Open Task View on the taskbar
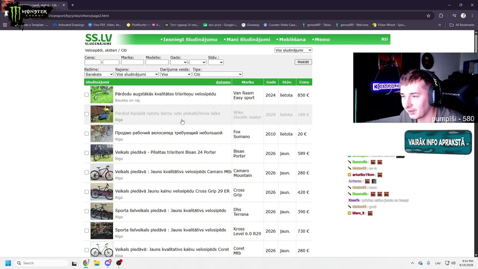Screen dimensions: 478x269 (x=74, y=263)
